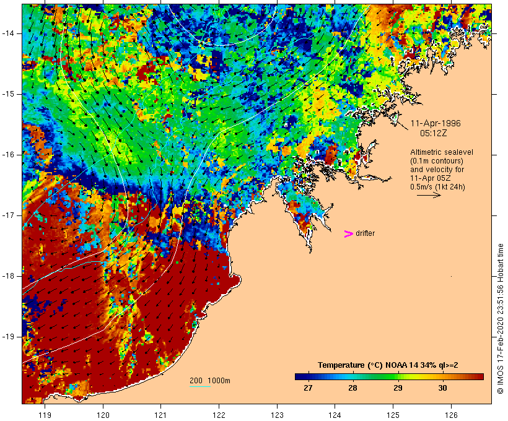Viewport: 508px width, 421px height.
Task: Click the '(0.1m contours)' caption line
Action: (x=437, y=161)
